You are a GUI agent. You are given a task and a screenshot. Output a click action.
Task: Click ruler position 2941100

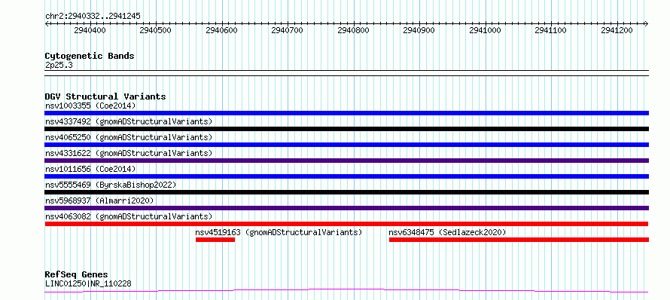click(x=551, y=30)
